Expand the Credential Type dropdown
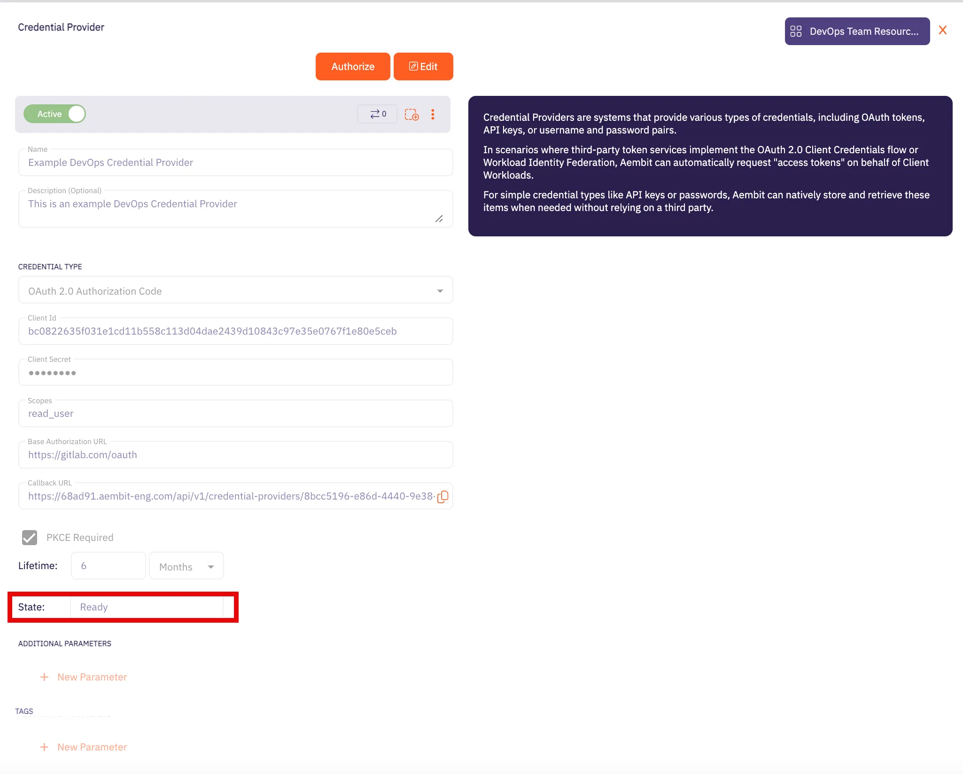 [440, 291]
